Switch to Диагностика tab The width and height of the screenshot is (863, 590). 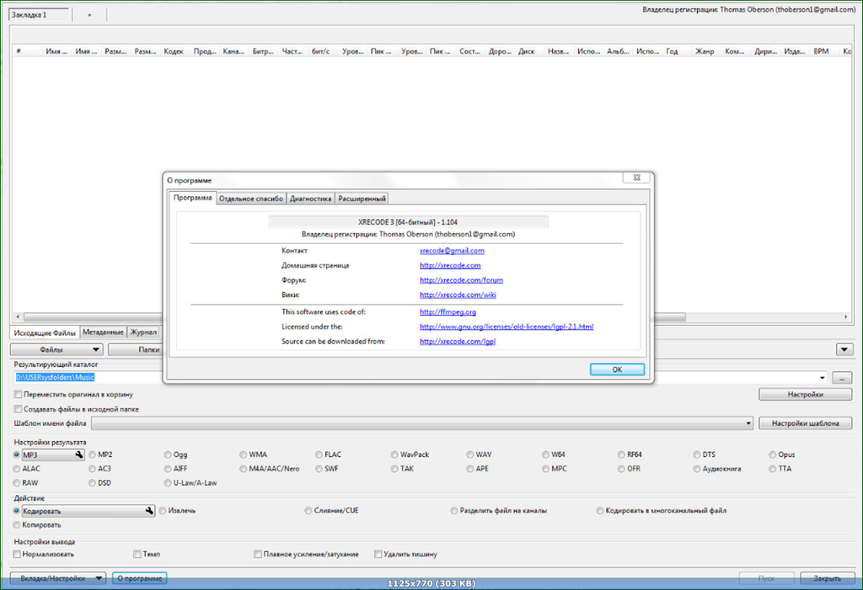pos(310,199)
